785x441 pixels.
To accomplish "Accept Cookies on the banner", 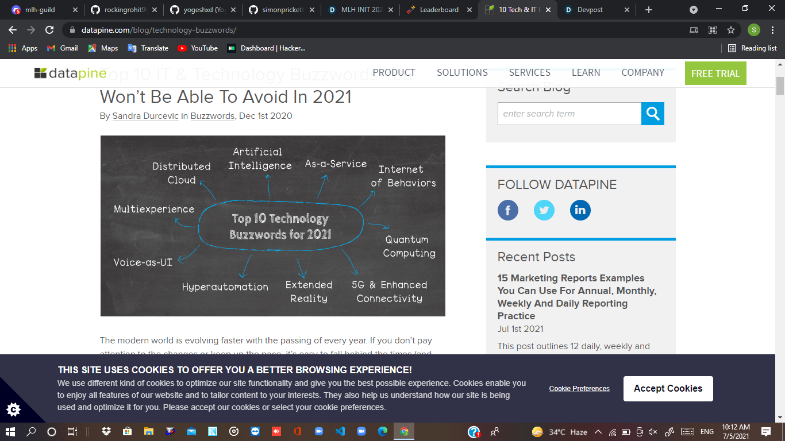I will 668,389.
